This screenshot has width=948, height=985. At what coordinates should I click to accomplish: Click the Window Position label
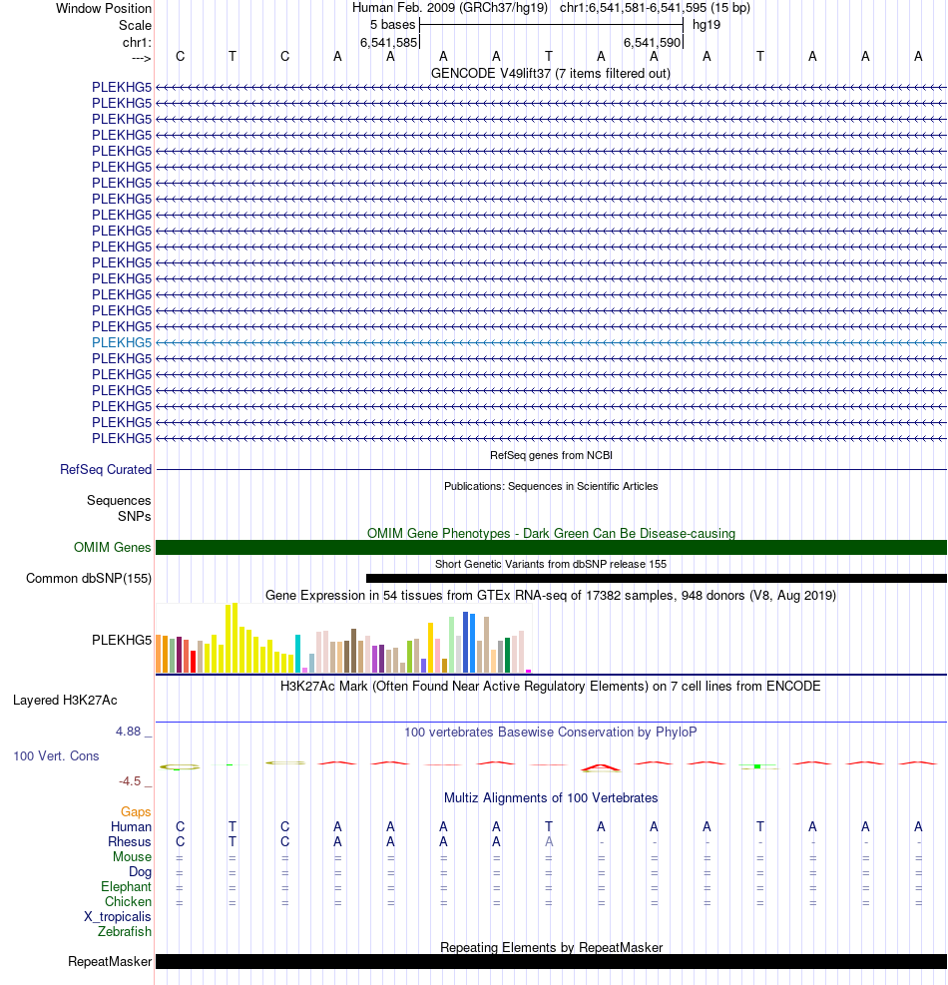[104, 9]
